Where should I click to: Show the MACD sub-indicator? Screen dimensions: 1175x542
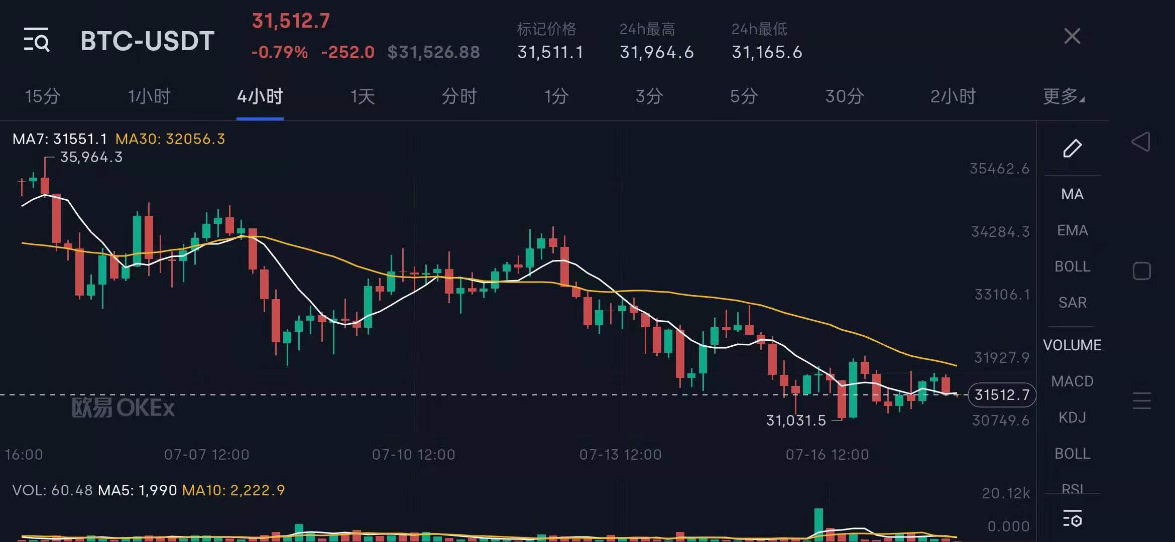[1072, 381]
